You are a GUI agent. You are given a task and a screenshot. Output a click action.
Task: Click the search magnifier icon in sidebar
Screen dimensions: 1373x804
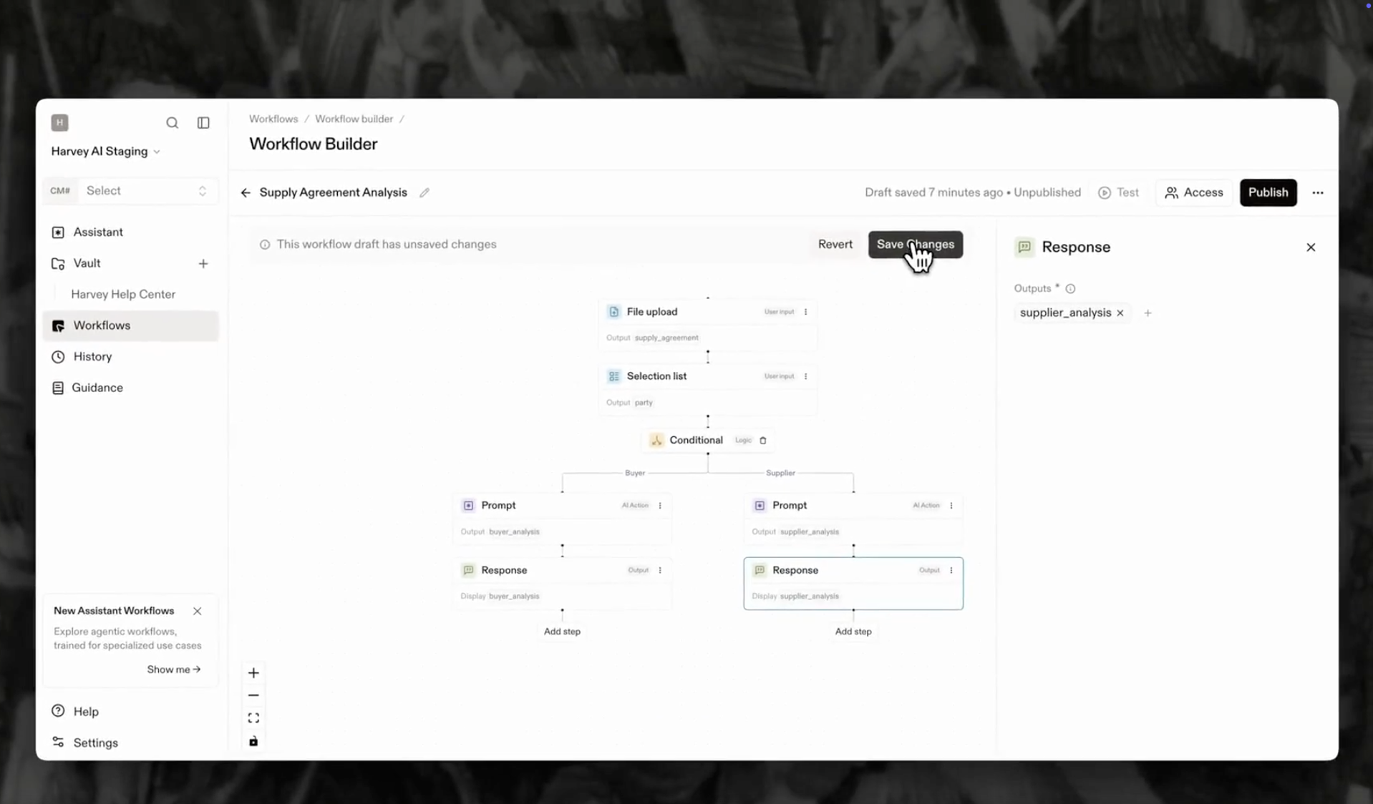(172, 123)
